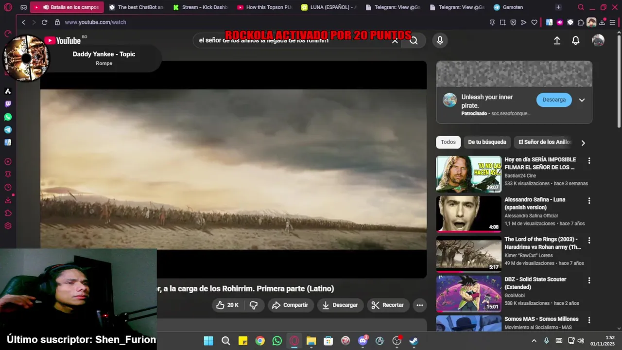622x350 pixels.
Task: Take a snapshot with the capture icon
Action: click(x=502, y=22)
